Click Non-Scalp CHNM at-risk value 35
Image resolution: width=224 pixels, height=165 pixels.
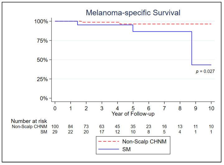[133, 126]
